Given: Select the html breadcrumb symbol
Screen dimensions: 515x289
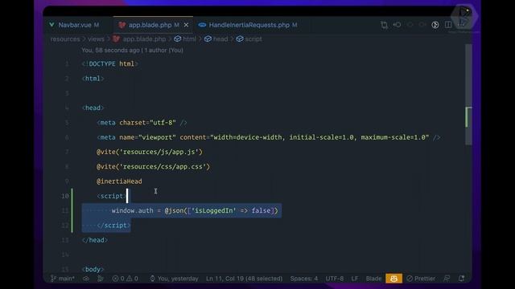Looking at the screenshot, I should point(185,39).
